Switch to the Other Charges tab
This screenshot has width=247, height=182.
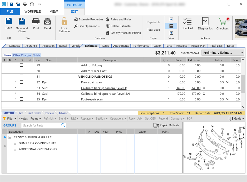click(x=22, y=55)
